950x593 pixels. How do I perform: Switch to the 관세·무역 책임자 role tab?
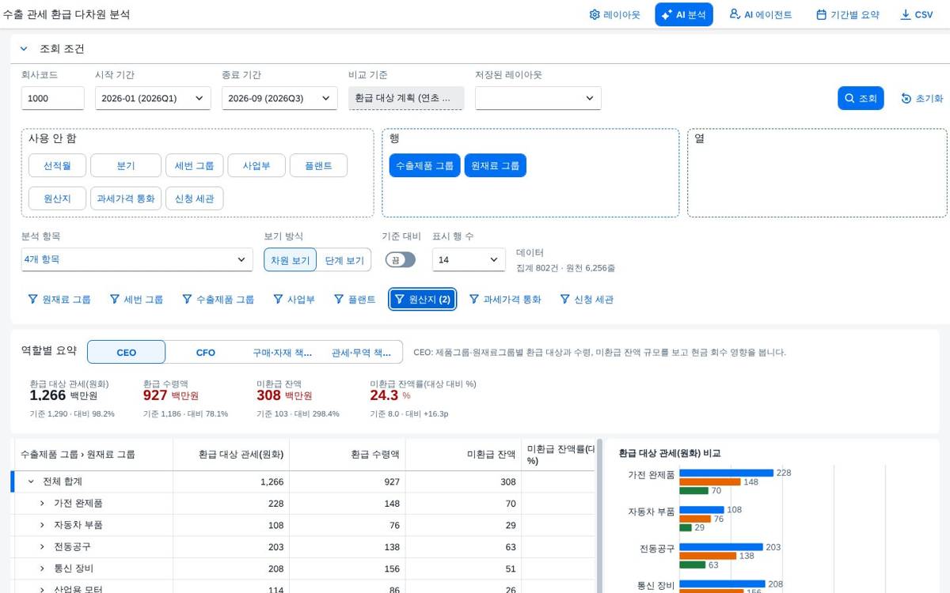(x=361, y=352)
